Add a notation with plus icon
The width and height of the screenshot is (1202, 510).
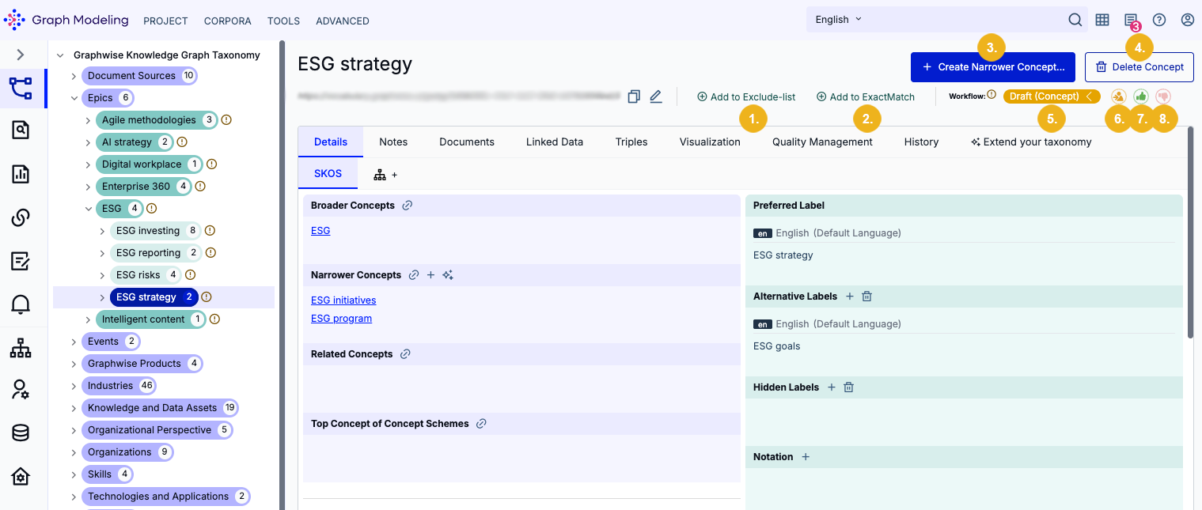coord(806,457)
